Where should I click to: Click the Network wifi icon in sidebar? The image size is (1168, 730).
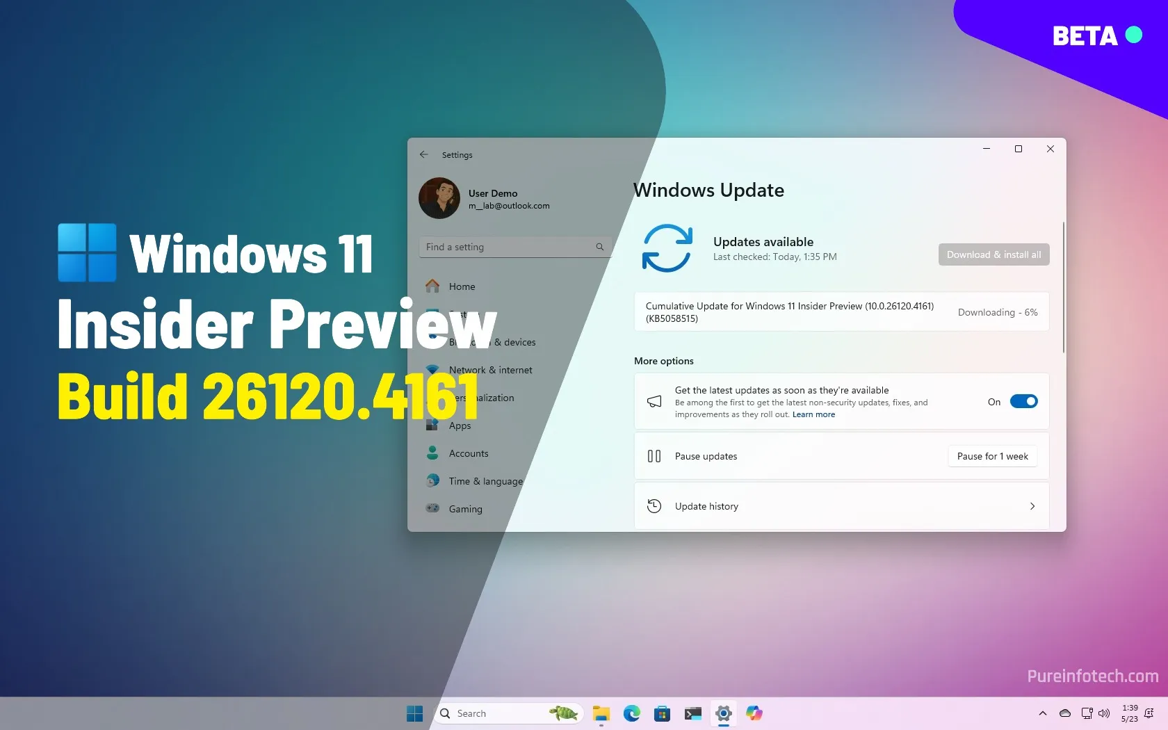coord(432,369)
